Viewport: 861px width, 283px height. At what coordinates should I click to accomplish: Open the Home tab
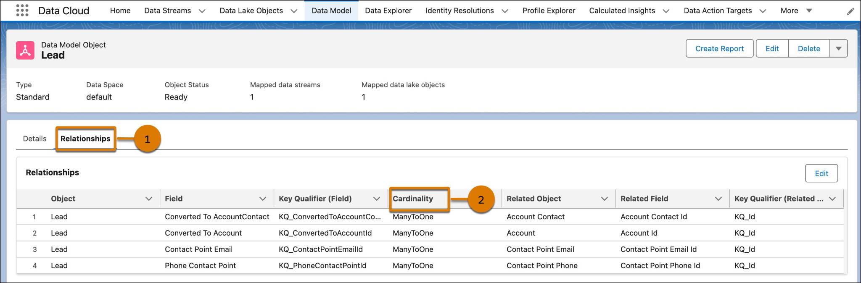120,10
